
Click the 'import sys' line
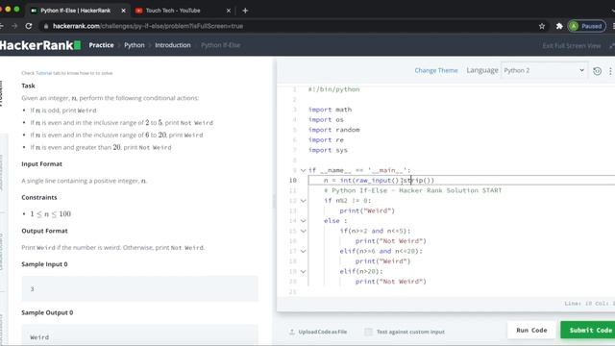click(328, 150)
